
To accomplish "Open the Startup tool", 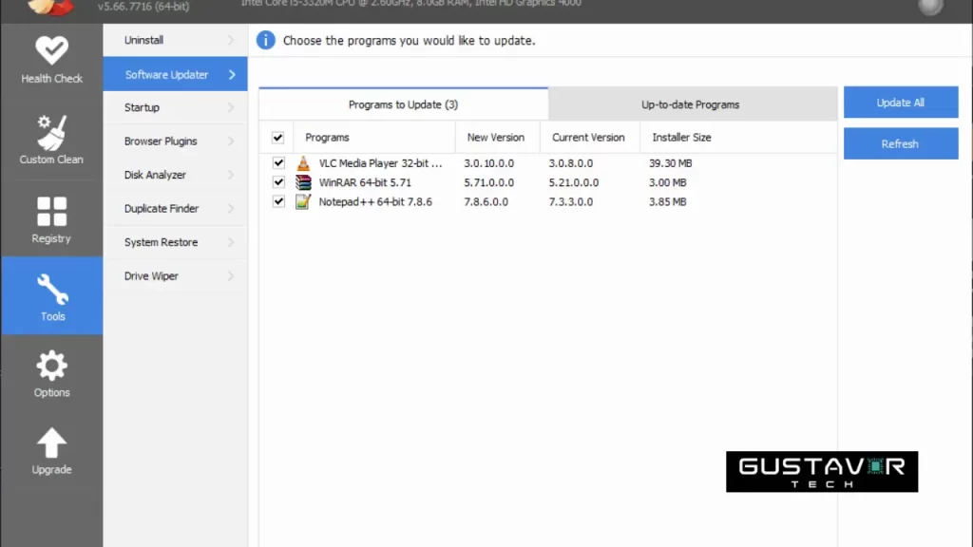I will point(175,108).
